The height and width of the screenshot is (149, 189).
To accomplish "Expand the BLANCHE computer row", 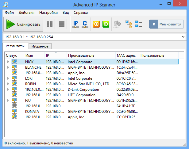I will click(x=8, y=67).
